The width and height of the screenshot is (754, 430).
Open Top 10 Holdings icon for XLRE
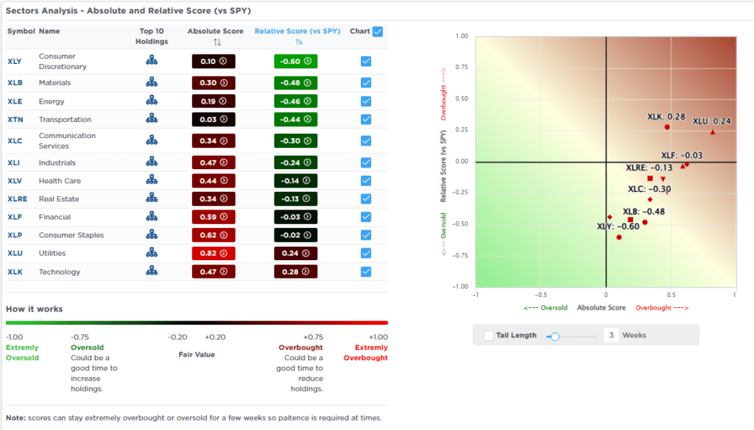[152, 198]
